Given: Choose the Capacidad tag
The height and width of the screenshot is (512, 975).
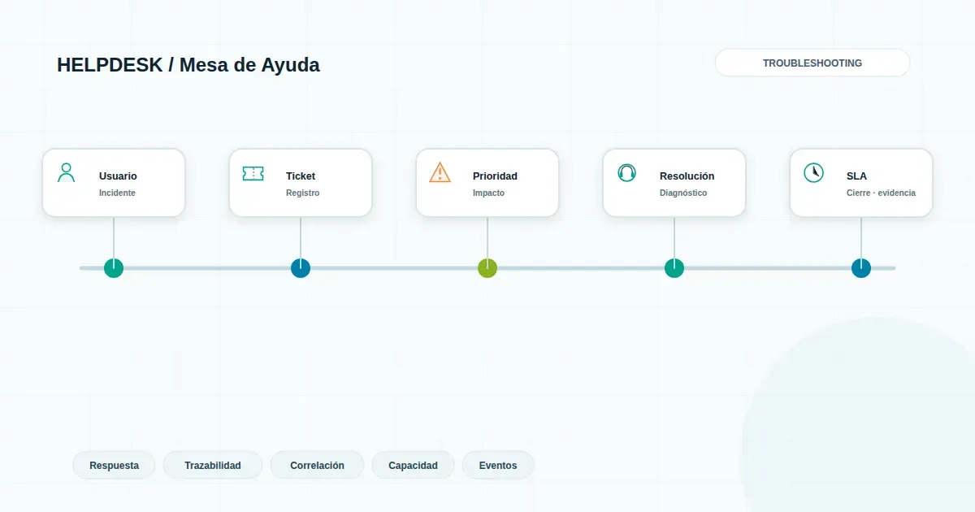Looking at the screenshot, I should tap(413, 466).
